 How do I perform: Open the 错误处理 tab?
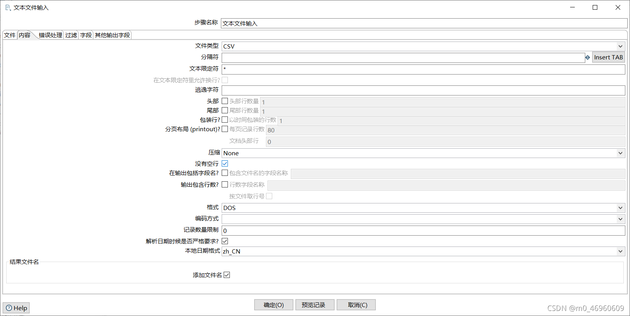coord(50,35)
